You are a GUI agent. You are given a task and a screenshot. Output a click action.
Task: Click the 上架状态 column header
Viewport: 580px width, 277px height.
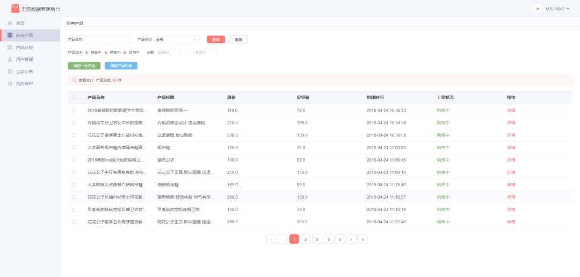click(x=445, y=97)
